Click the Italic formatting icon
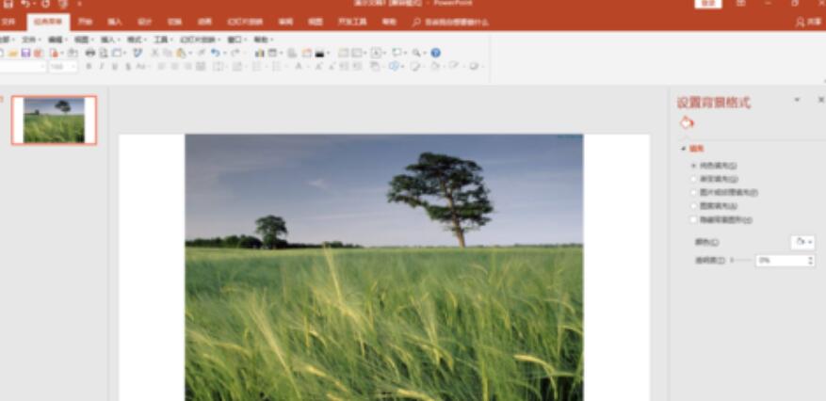Viewport: 826px width, 401px height. click(x=102, y=67)
